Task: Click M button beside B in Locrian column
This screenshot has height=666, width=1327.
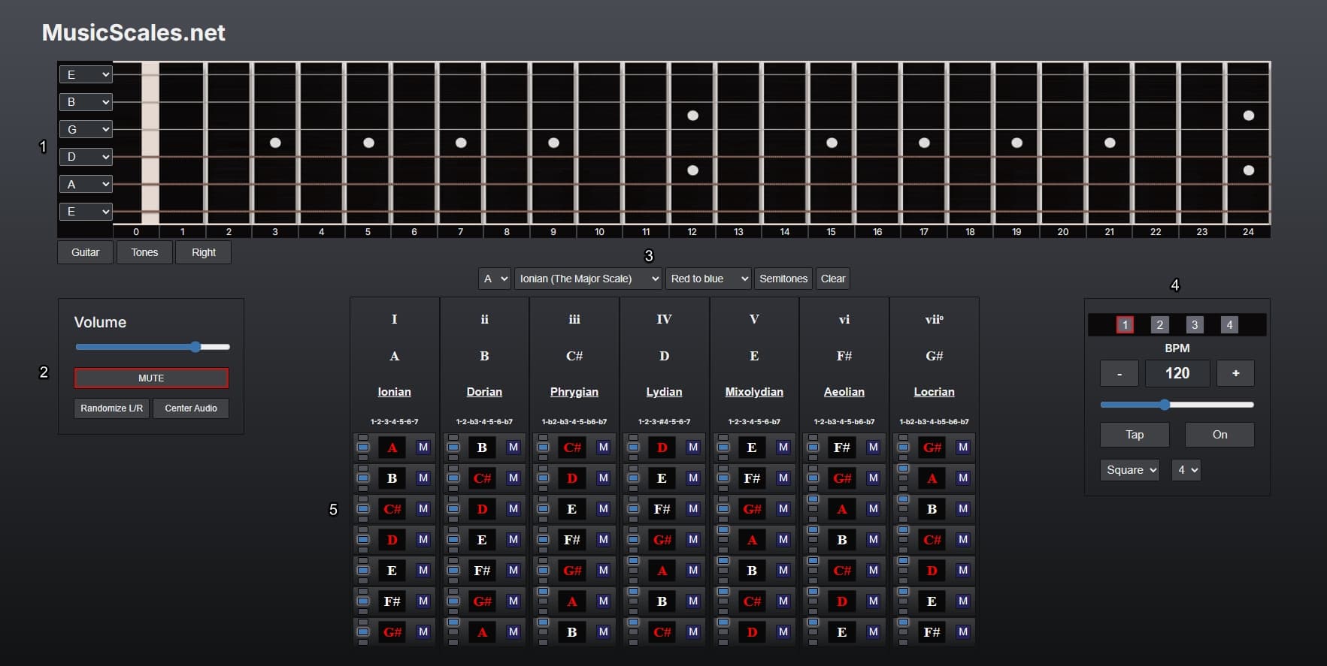Action: coord(963,509)
